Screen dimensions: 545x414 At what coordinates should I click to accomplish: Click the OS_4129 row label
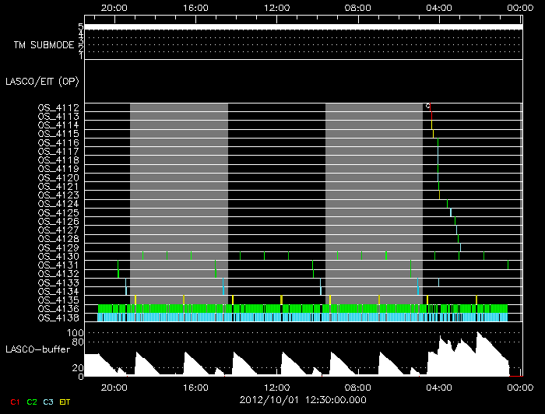(58, 247)
